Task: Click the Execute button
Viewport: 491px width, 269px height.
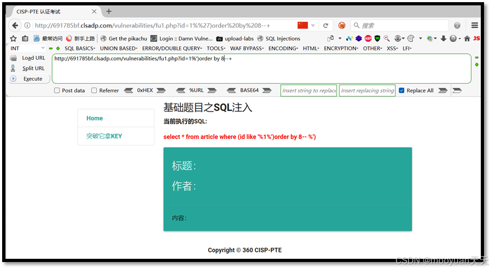Action: pyautogui.click(x=28, y=78)
